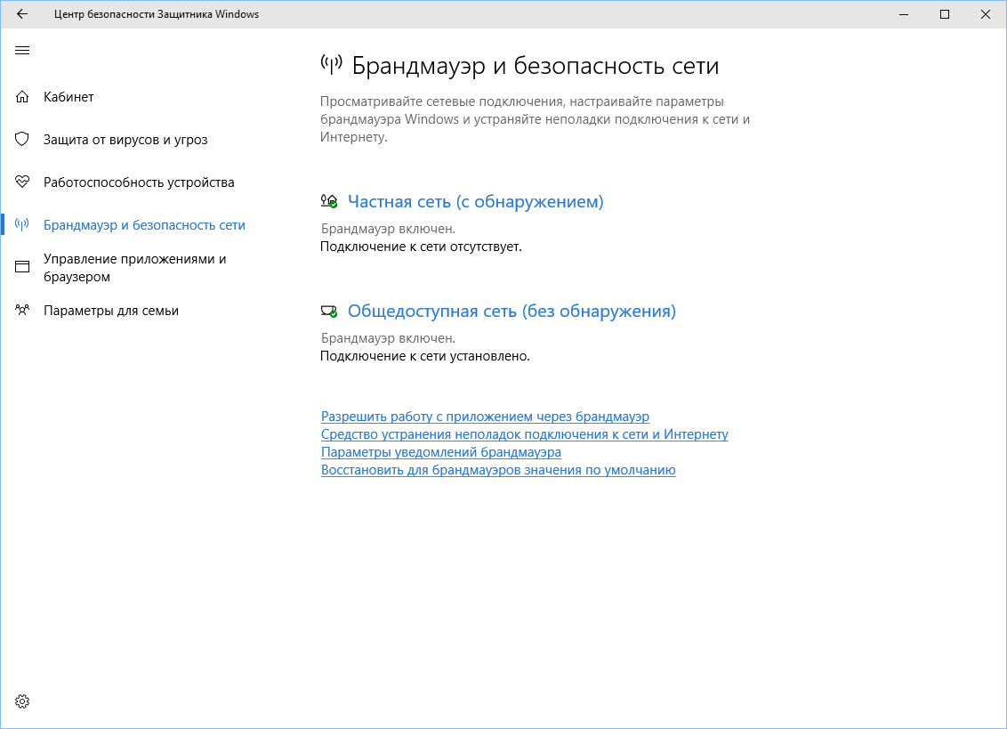Open Частная сеть (с обнаружением) settings
1007x729 pixels.
coord(475,201)
